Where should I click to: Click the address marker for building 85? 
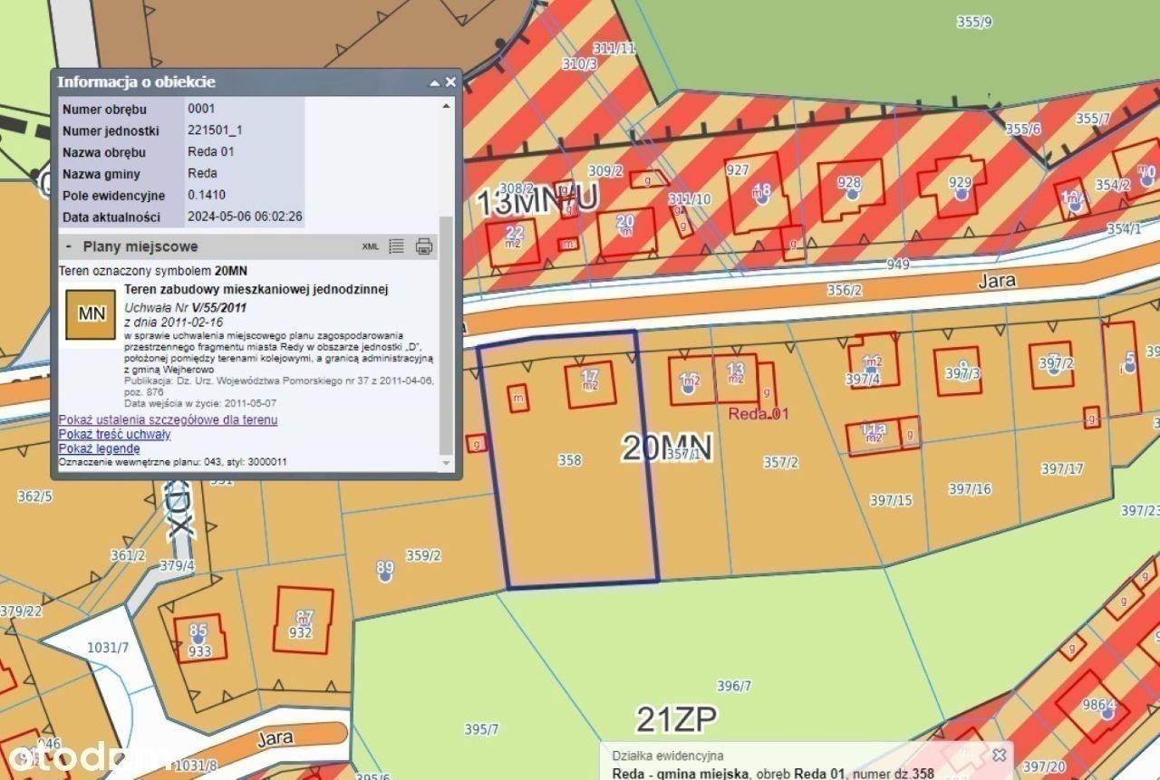point(198,638)
